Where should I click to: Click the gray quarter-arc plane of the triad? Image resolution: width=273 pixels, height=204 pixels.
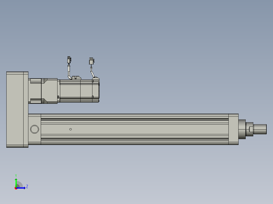pyautogui.click(x=19, y=184)
